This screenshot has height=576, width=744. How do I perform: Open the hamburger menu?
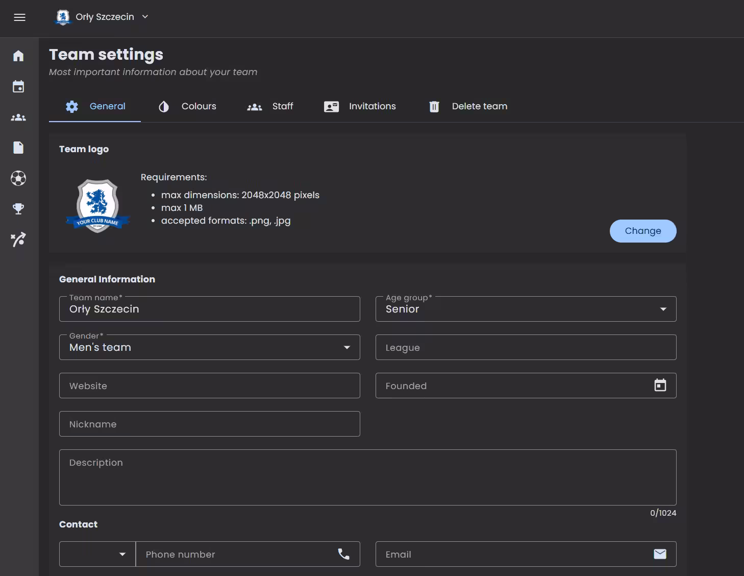(x=19, y=17)
